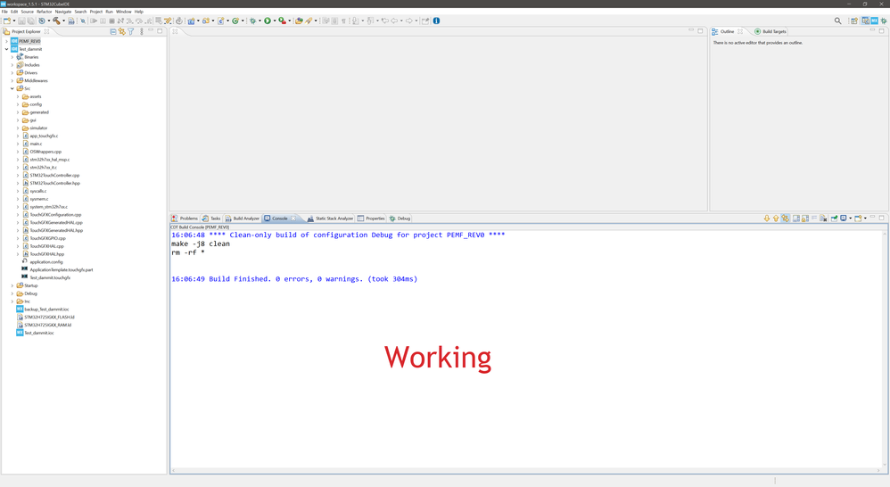This screenshot has width=890, height=487.
Task: Click the Clear Console icon
Action: (822, 218)
